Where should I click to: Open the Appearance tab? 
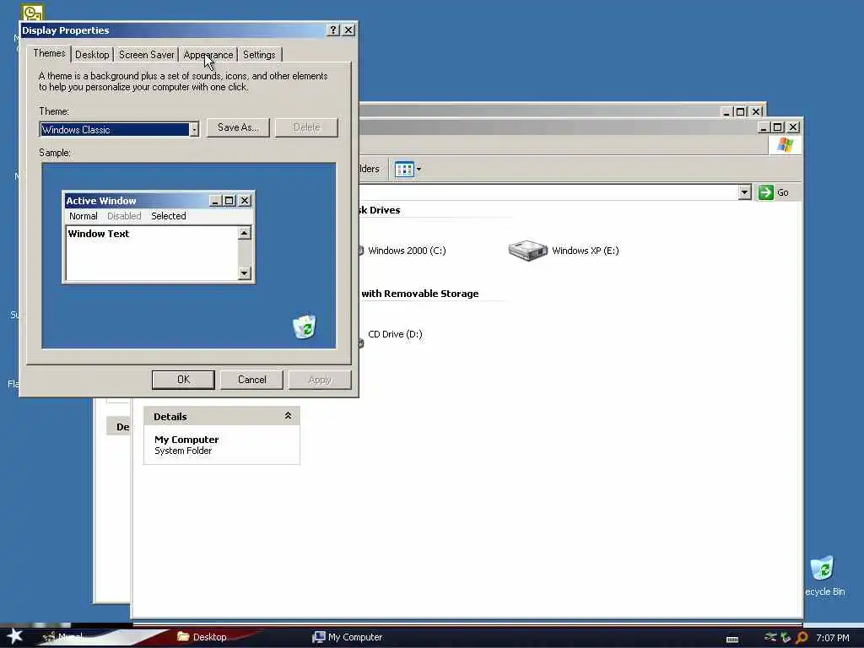[208, 55]
